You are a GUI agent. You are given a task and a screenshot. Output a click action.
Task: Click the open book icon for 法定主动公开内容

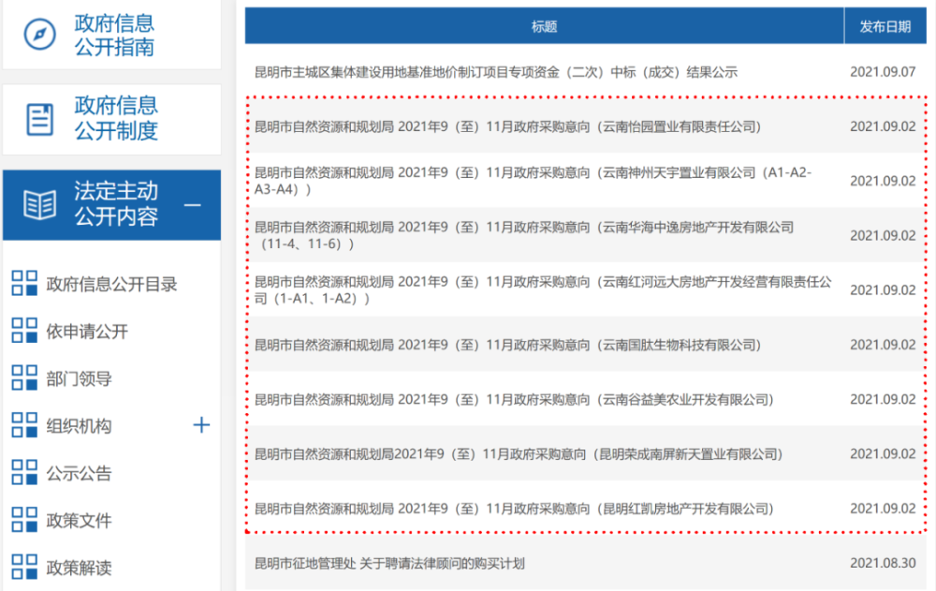coord(40,205)
